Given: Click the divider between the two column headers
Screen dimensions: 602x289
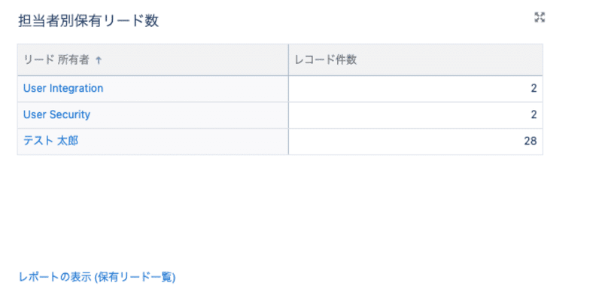Looking at the screenshot, I should [x=288, y=60].
